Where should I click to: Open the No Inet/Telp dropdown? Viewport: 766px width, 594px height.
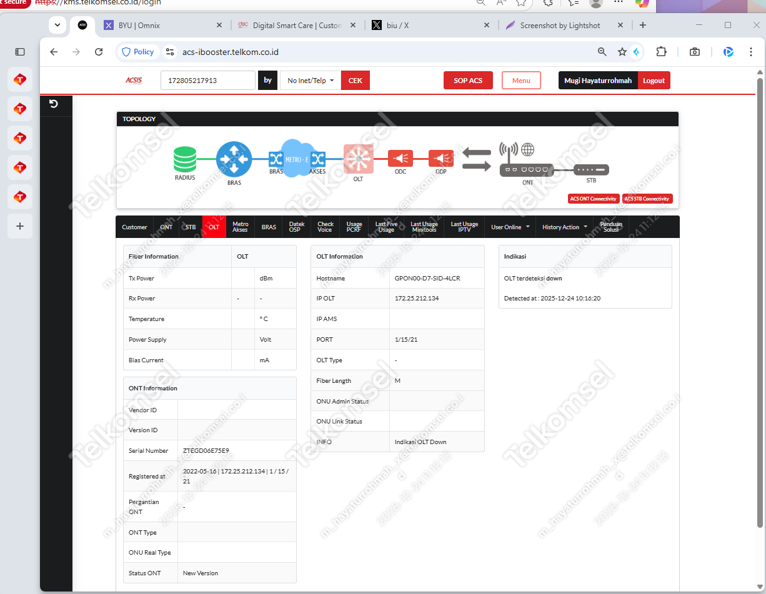click(311, 81)
